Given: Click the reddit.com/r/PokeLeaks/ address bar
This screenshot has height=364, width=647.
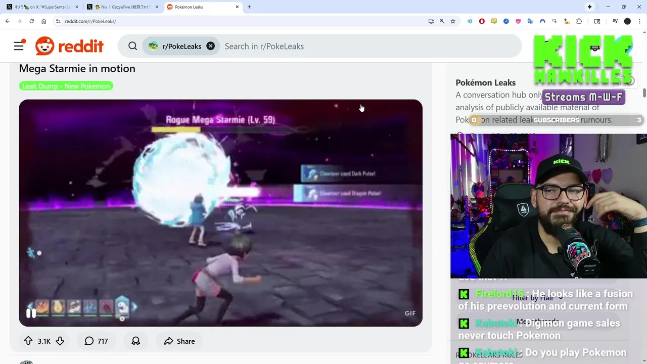Looking at the screenshot, I should pyautogui.click(x=243, y=21).
